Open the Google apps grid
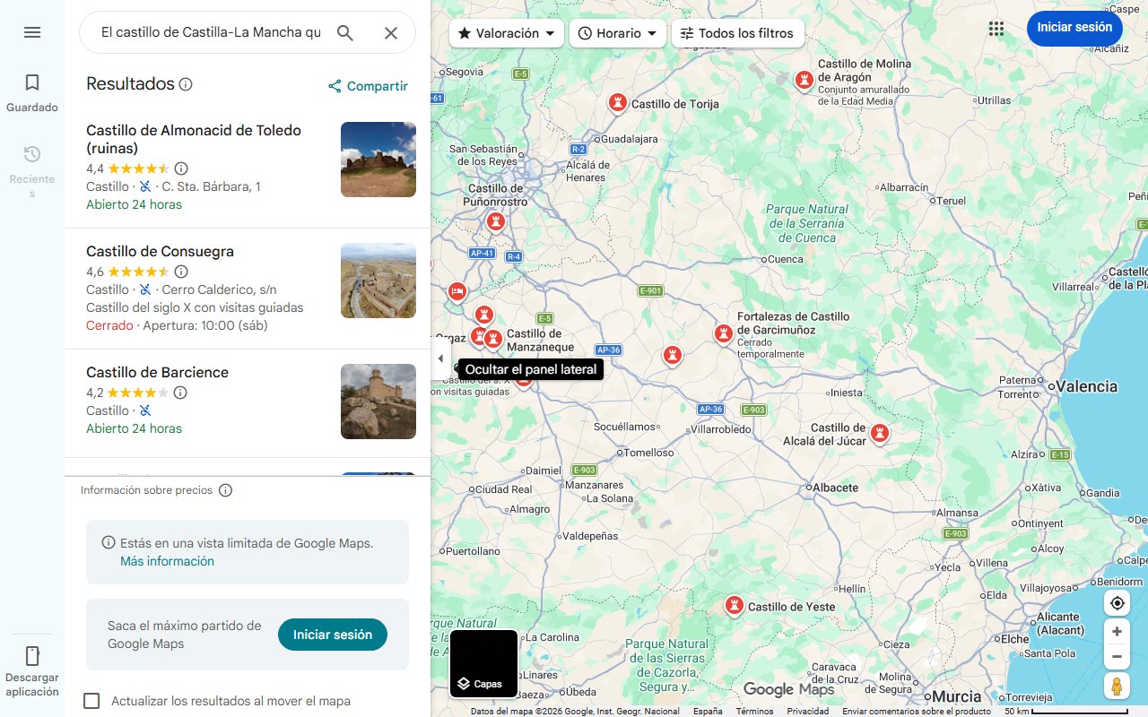Screen dimensions: 1148x717 coord(996,29)
